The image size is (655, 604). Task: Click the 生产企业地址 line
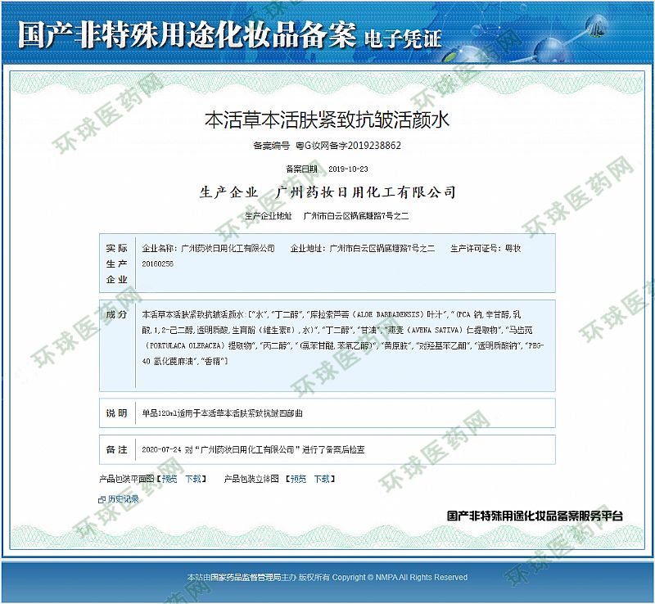327,216
